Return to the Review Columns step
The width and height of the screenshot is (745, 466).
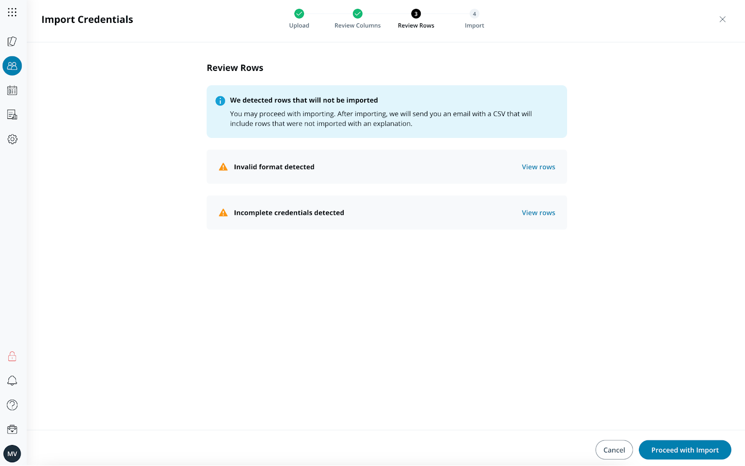(x=357, y=14)
